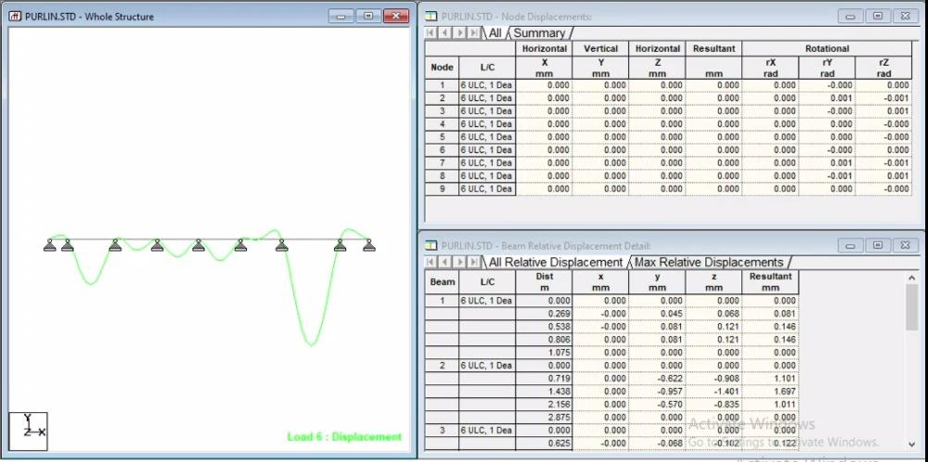Screen dimensions: 928x462
Task: Click the Dist m column header
Action: click(544, 282)
